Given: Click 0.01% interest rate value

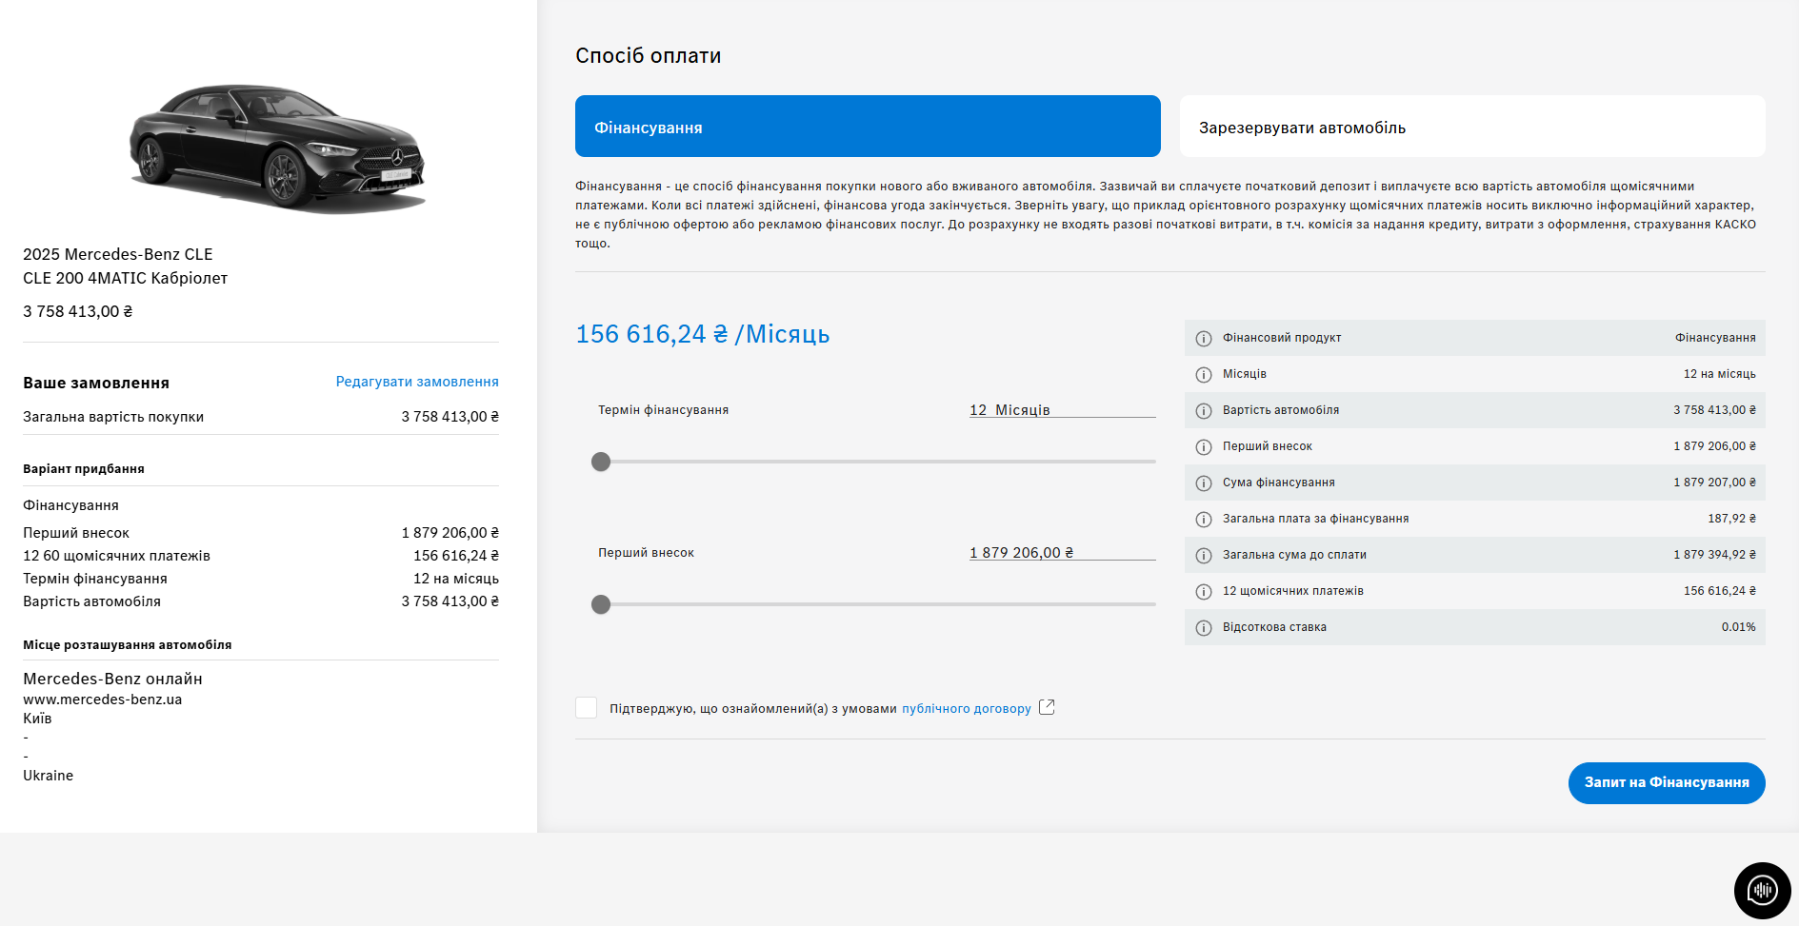Looking at the screenshot, I should [x=1738, y=627].
